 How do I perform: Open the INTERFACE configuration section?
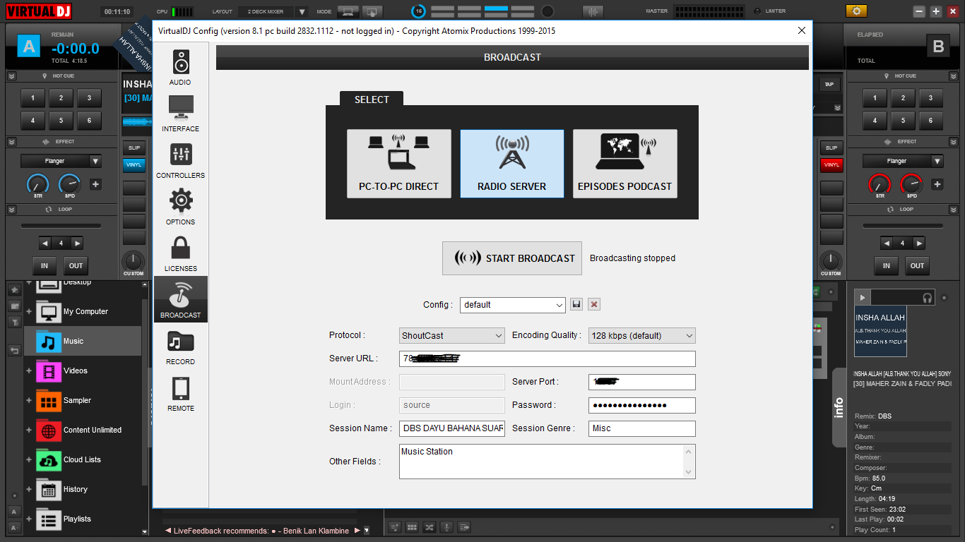pos(180,115)
